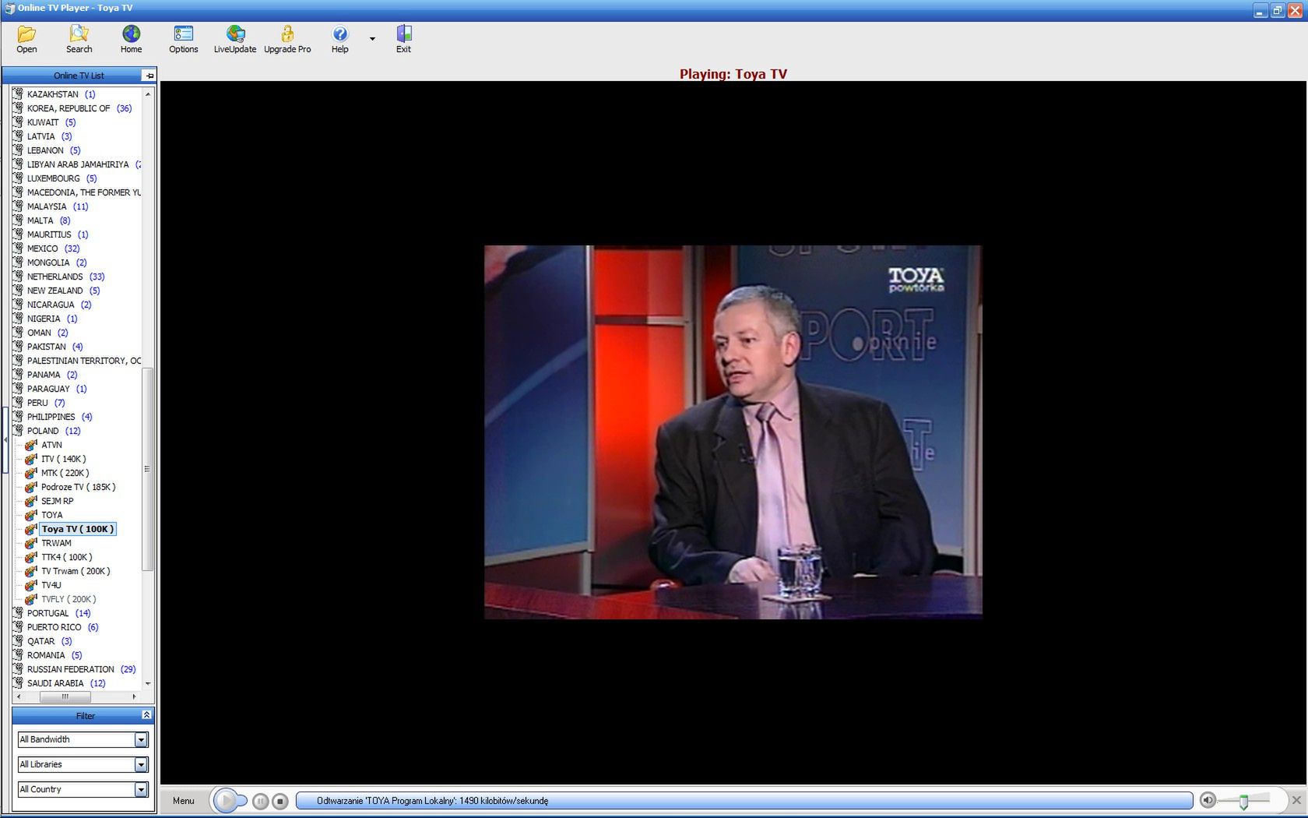Image resolution: width=1308 pixels, height=818 pixels.
Task: Click the video display area
Action: click(x=733, y=432)
